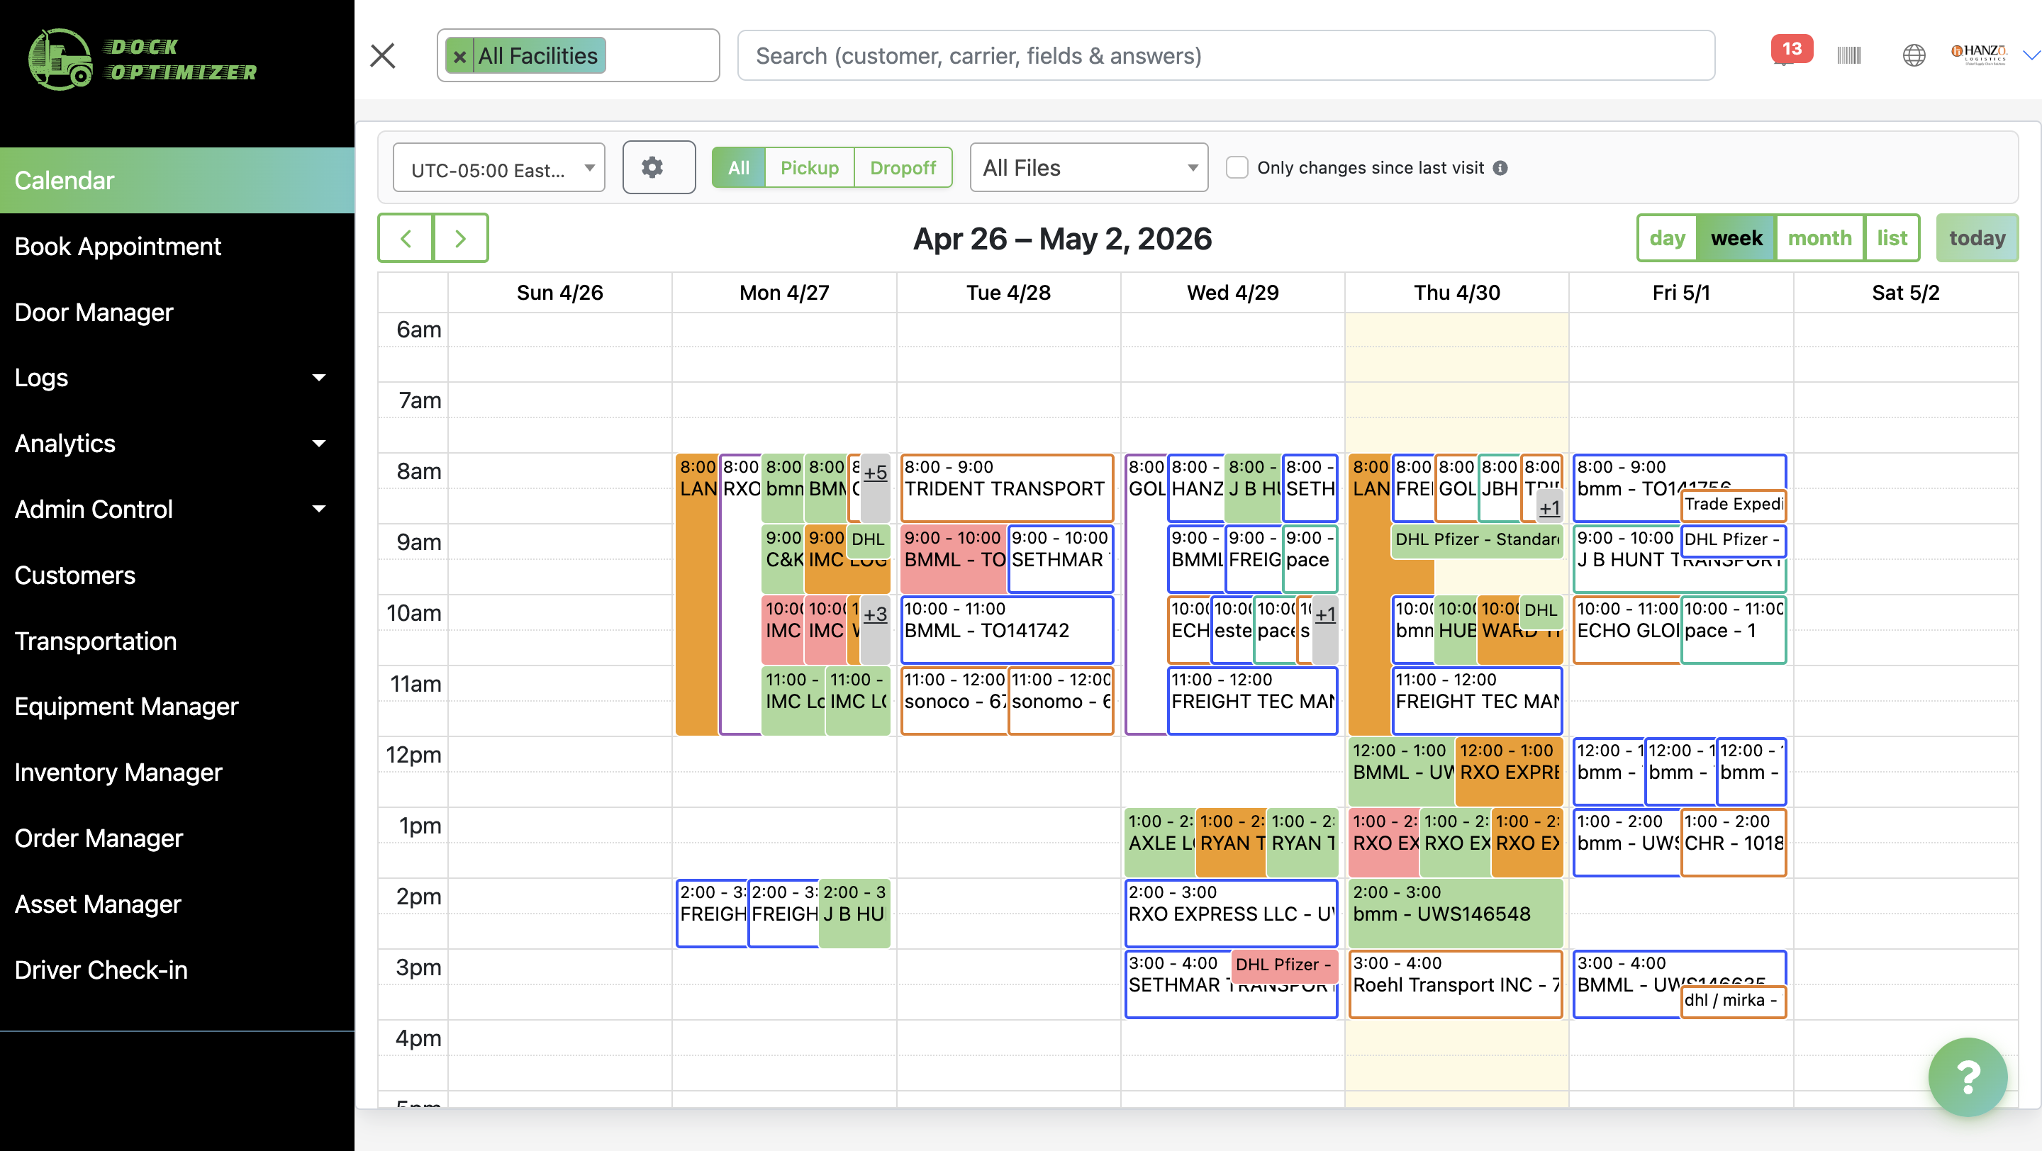Open Thursday 2:00 bmm UWS146548 appointment
Viewport: 2042px width, 1151px height.
point(1456,913)
